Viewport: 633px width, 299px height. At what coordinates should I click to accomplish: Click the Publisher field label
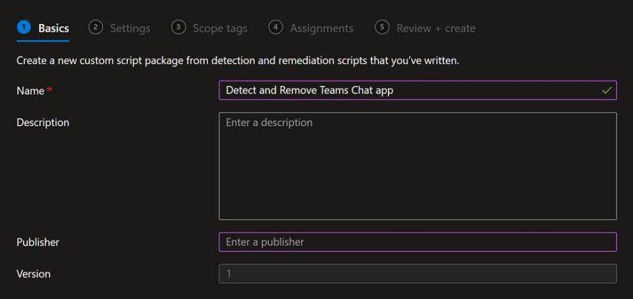pos(38,242)
